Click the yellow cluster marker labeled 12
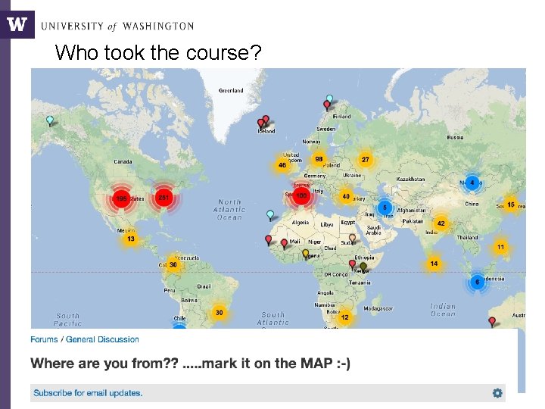The image size is (545, 409). point(344,317)
